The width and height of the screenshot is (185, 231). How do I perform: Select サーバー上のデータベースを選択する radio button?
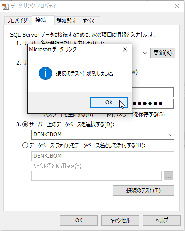[25, 124]
